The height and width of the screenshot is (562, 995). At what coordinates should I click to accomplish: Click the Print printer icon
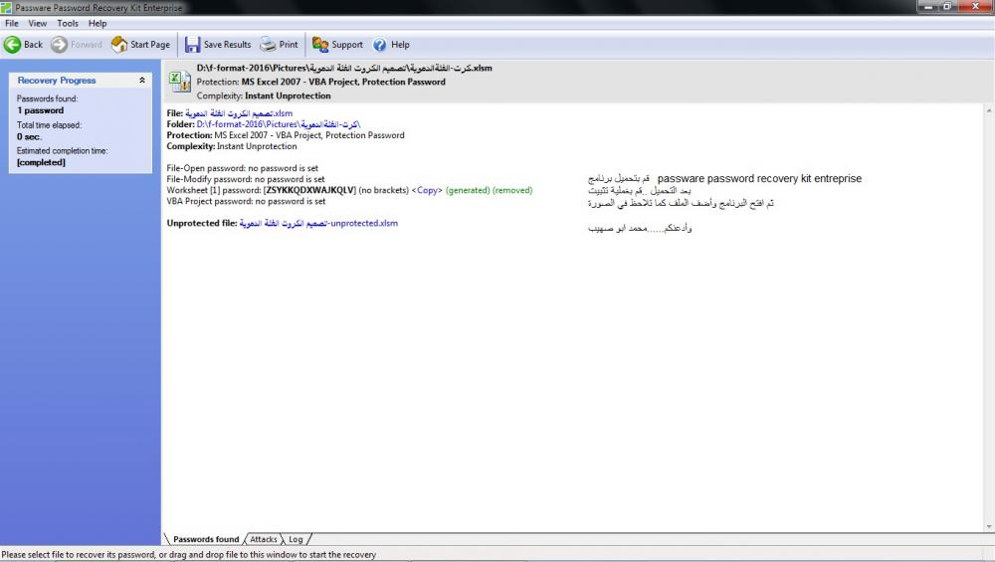269,45
